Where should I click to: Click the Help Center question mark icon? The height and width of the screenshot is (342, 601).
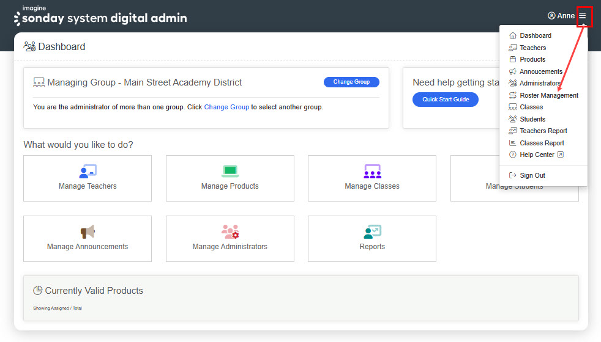tap(512, 155)
